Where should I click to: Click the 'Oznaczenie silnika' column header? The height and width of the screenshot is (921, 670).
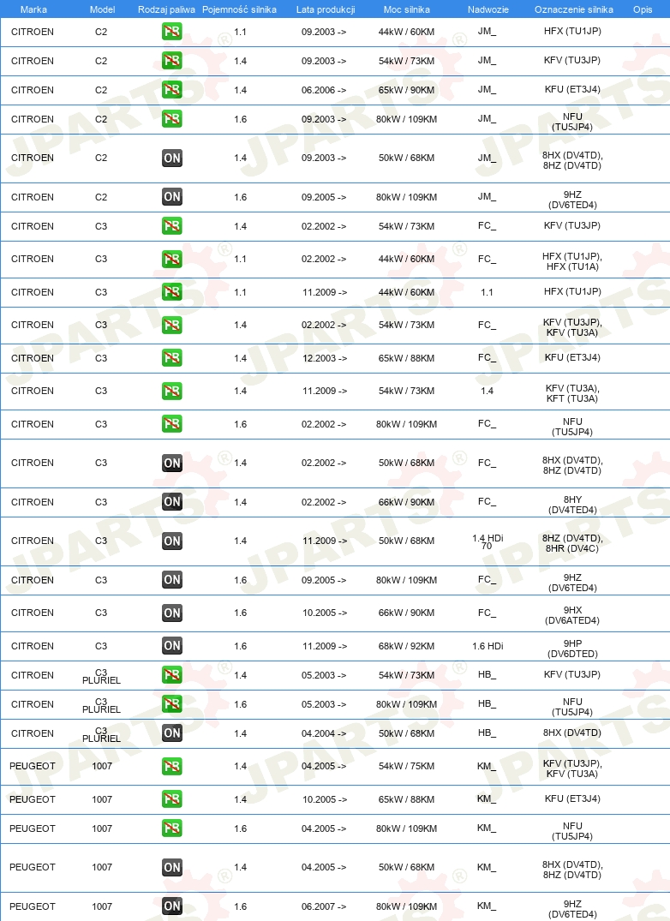tap(574, 9)
